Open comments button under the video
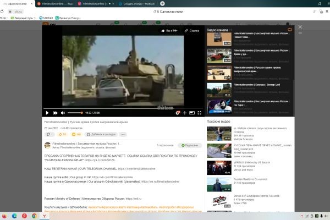The width and height of the screenshot is (330, 220). [50, 134]
